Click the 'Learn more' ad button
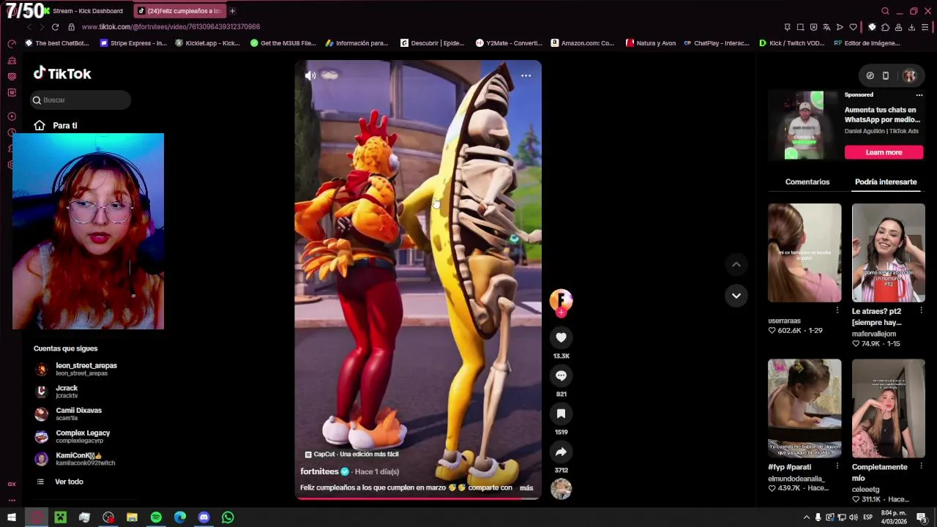937x527 pixels. point(884,152)
